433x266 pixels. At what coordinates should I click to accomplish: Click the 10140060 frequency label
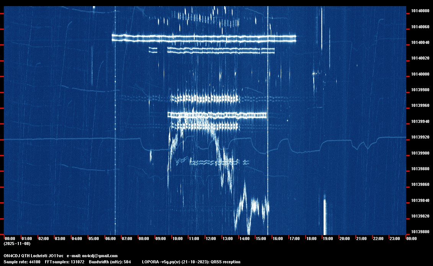click(420, 27)
